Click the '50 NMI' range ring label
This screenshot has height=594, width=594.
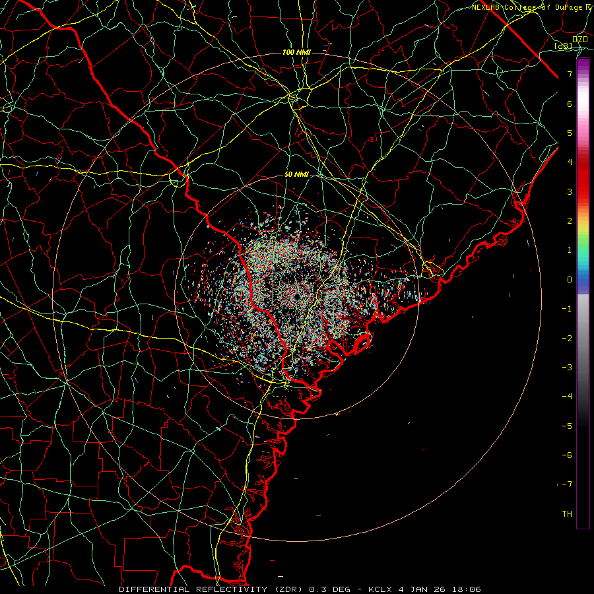click(296, 174)
